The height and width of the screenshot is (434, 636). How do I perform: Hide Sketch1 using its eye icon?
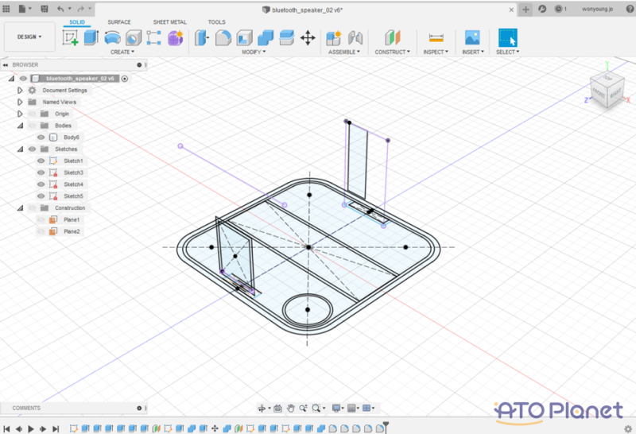click(41, 161)
